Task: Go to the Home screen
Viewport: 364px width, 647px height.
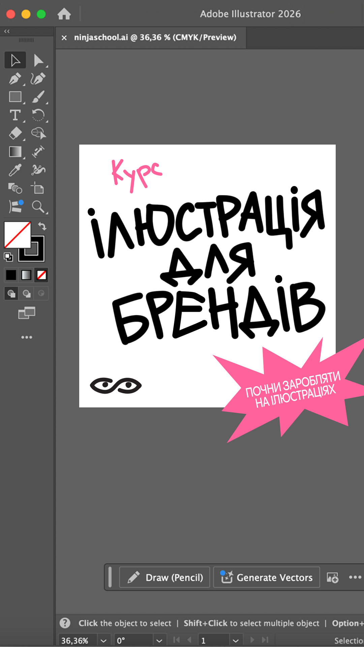Action: pos(64,14)
